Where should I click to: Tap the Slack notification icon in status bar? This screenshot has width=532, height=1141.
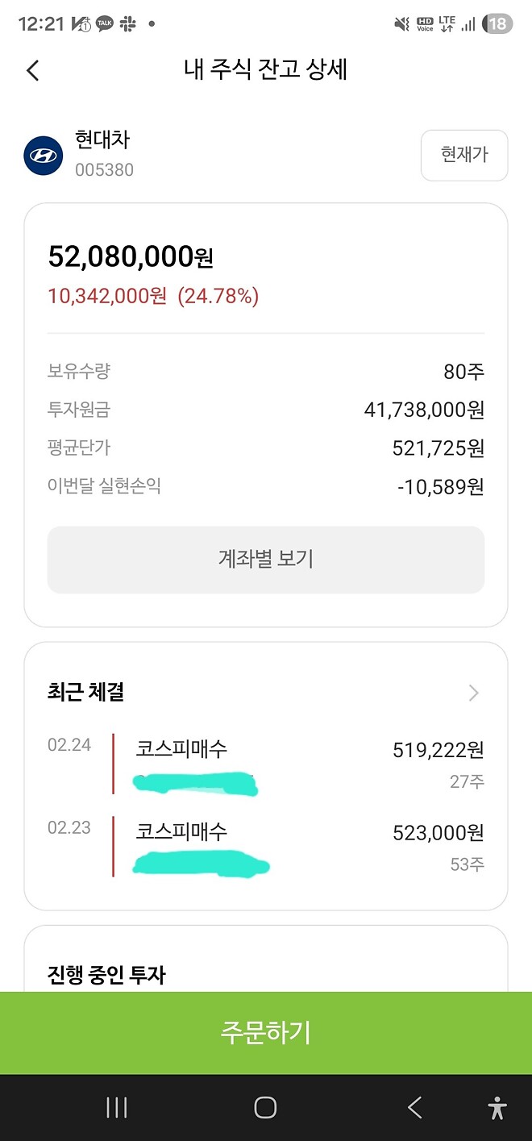[x=129, y=23]
